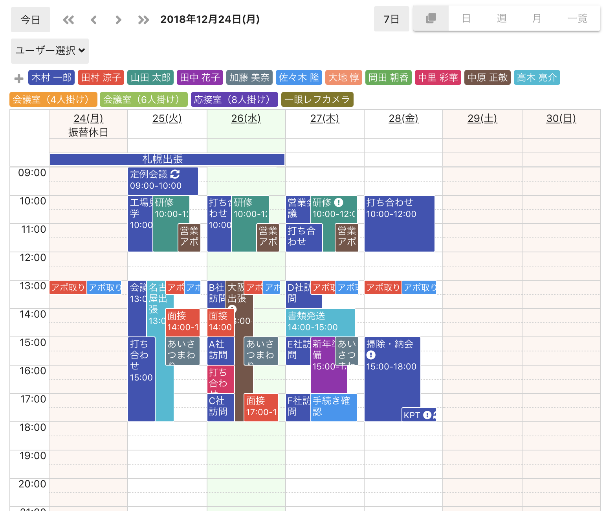Toggle the 田村 涼子 user tag
The image size is (605, 511).
tap(101, 78)
